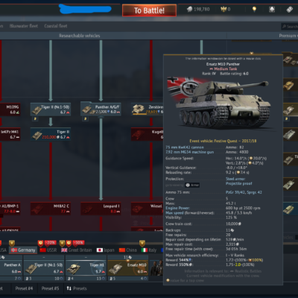Select the Tiger H1 crew slot
298x298 pixels.
[x=86, y=268]
